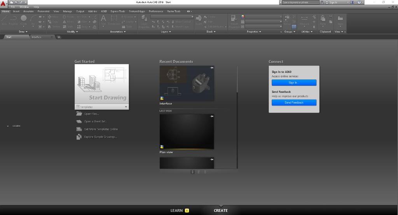This screenshot has width=398, height=215.
Task: Click the Insert block icon
Action: (199, 20)
